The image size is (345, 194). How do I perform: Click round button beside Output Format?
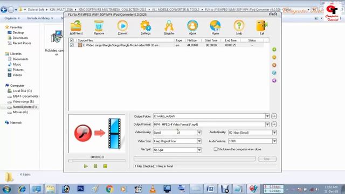click(x=274, y=124)
